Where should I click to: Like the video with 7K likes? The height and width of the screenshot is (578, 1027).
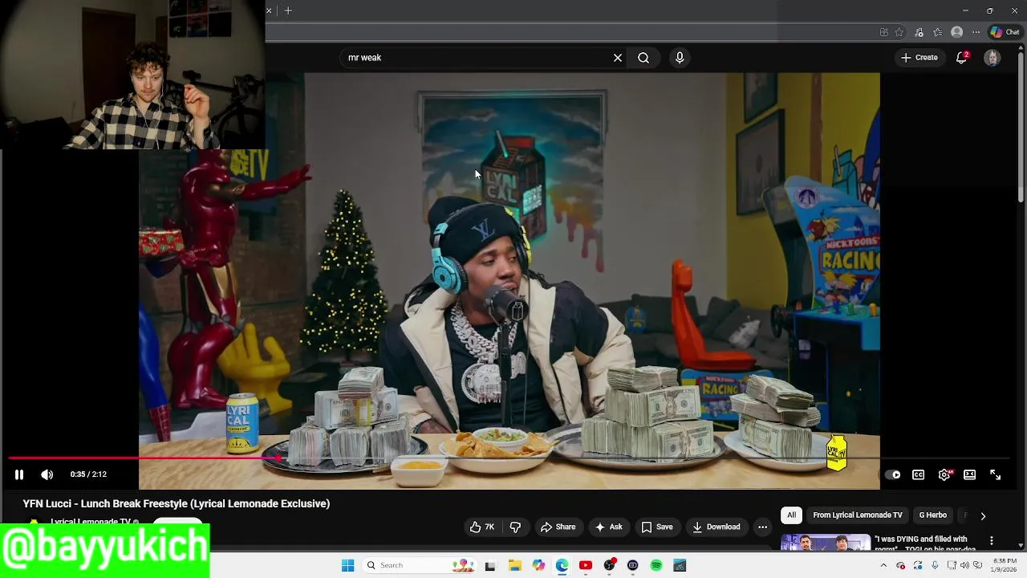pos(482,527)
